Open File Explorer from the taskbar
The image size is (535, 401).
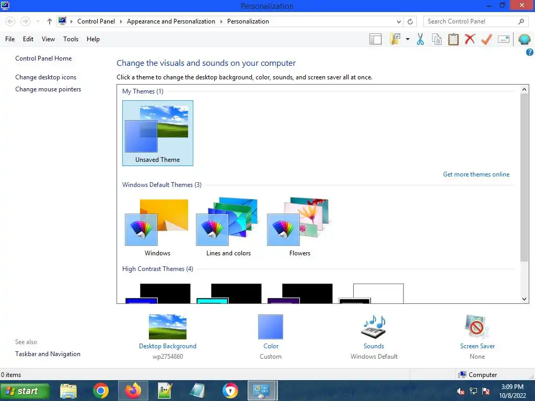click(x=68, y=391)
